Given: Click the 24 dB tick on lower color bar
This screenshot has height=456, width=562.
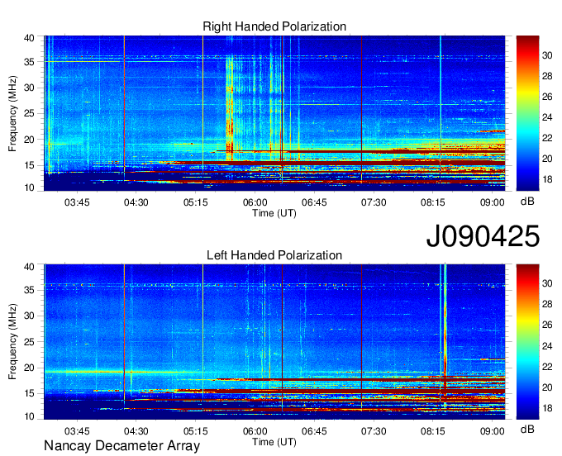Looking at the screenshot, I should [x=547, y=346].
